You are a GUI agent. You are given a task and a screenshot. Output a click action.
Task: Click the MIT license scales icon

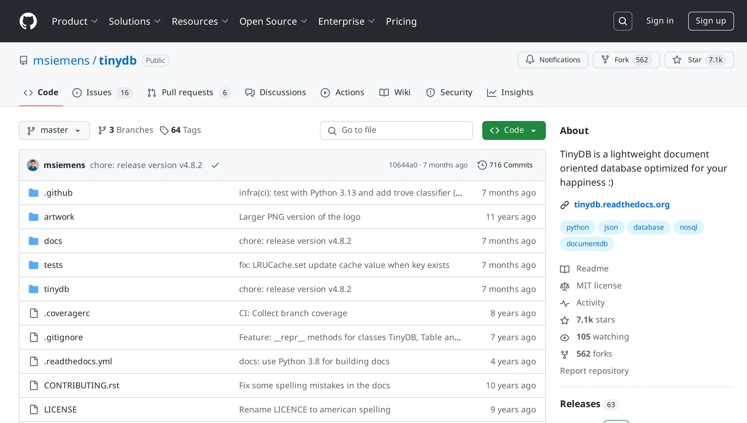coord(565,286)
